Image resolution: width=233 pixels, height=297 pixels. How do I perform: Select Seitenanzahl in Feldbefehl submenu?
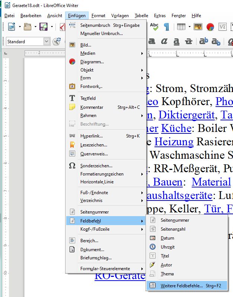187,229
